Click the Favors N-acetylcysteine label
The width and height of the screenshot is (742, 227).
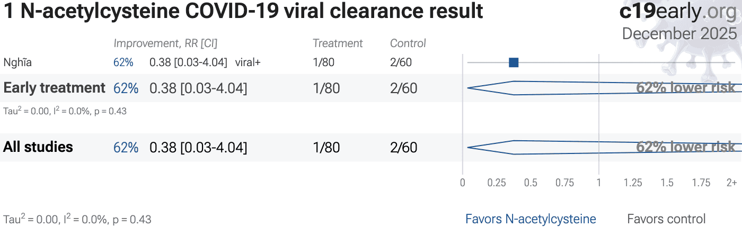click(531, 219)
